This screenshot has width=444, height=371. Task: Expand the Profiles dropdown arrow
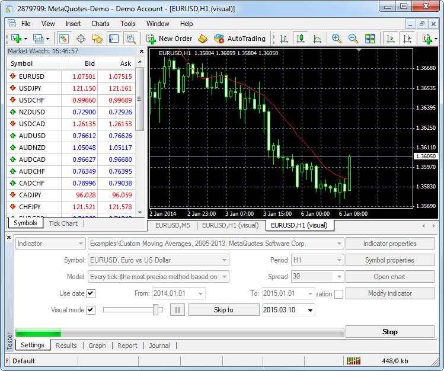tap(47, 39)
